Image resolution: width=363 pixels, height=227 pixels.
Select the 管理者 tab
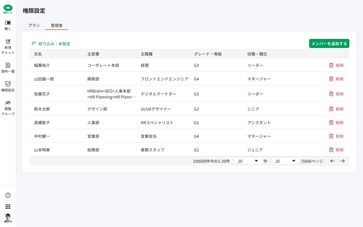(x=57, y=26)
